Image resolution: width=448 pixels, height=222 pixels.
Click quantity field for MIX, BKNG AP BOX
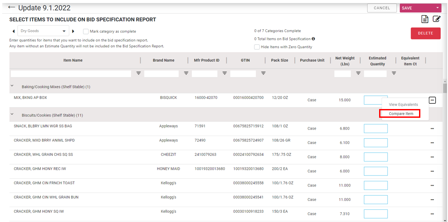pos(376,100)
